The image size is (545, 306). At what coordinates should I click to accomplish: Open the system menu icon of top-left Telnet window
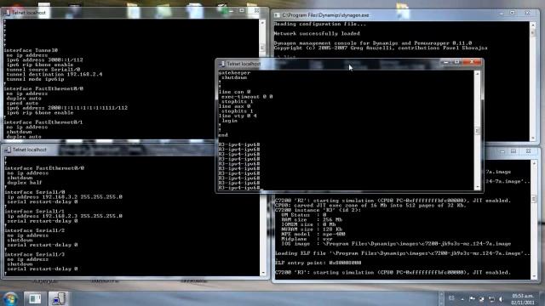point(7,13)
